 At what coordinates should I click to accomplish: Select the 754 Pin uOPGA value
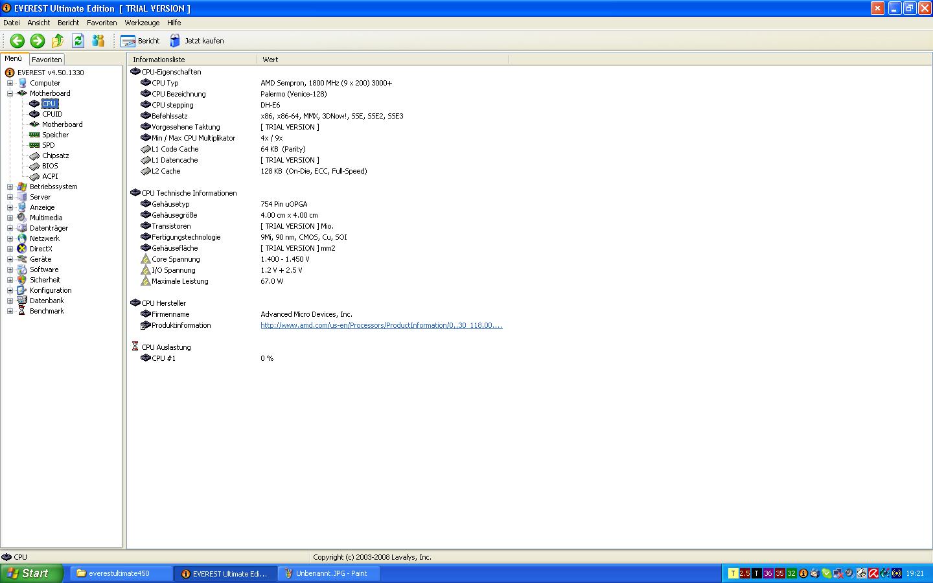[x=284, y=204]
